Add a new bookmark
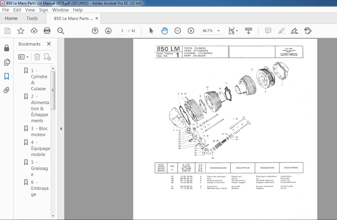The height and width of the screenshot is (220, 337). click(x=47, y=57)
